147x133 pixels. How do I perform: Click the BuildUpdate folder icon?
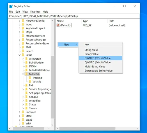pyautogui.click(x=26, y=62)
